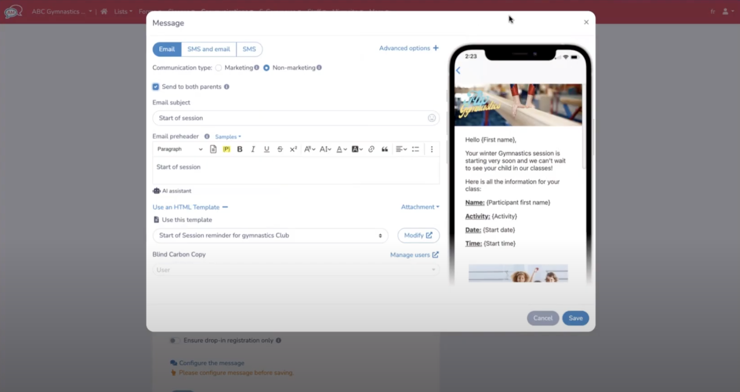The height and width of the screenshot is (392, 740).
Task: Expand Advanced options
Action: (408, 48)
